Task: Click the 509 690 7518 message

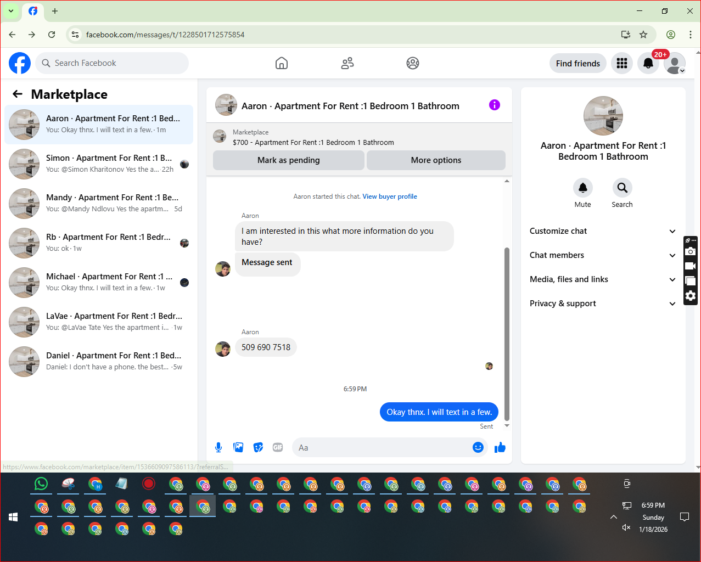Action: 266,347
